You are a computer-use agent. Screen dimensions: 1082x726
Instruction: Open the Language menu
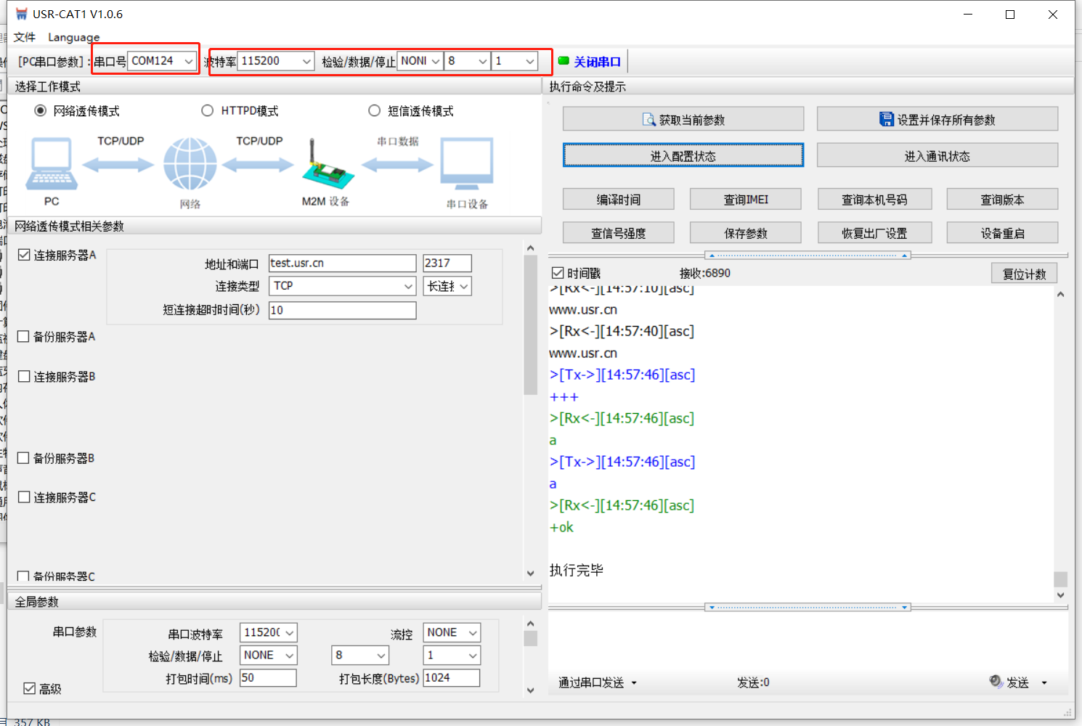[x=73, y=37]
